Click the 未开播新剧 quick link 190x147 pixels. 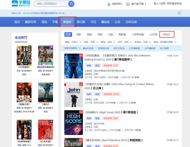[150, 48]
